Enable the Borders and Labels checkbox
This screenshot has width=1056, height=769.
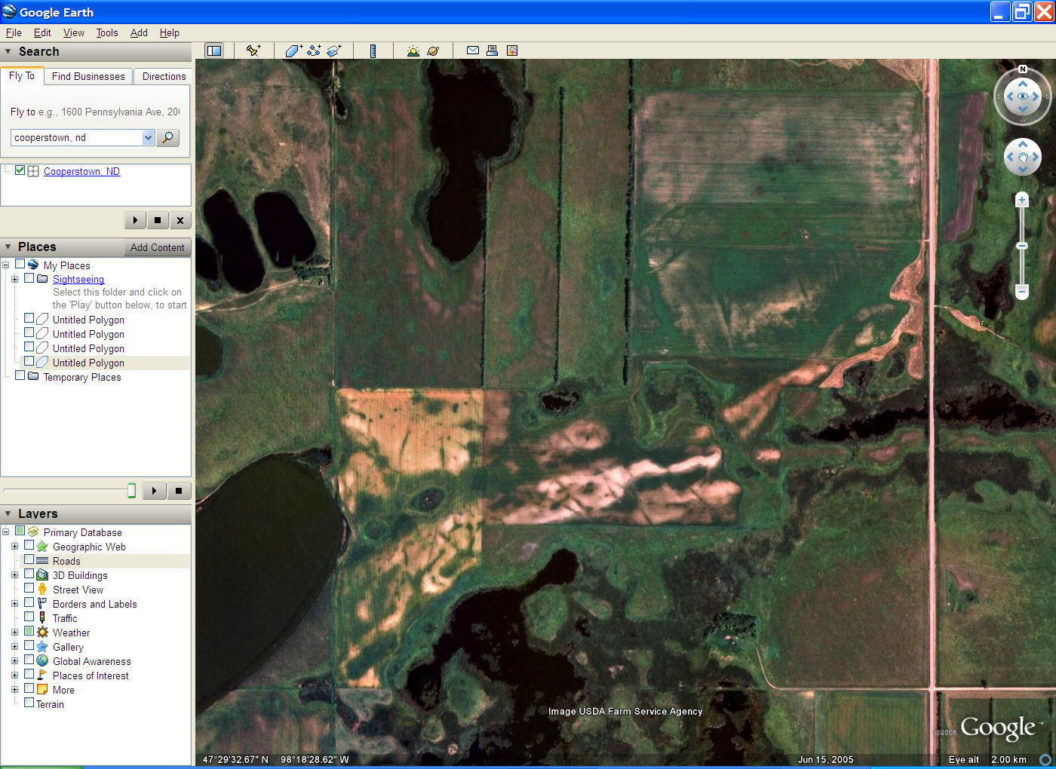(x=29, y=602)
